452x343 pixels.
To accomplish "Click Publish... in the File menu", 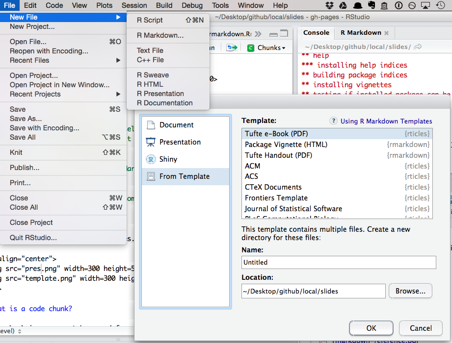I will pos(63,168).
